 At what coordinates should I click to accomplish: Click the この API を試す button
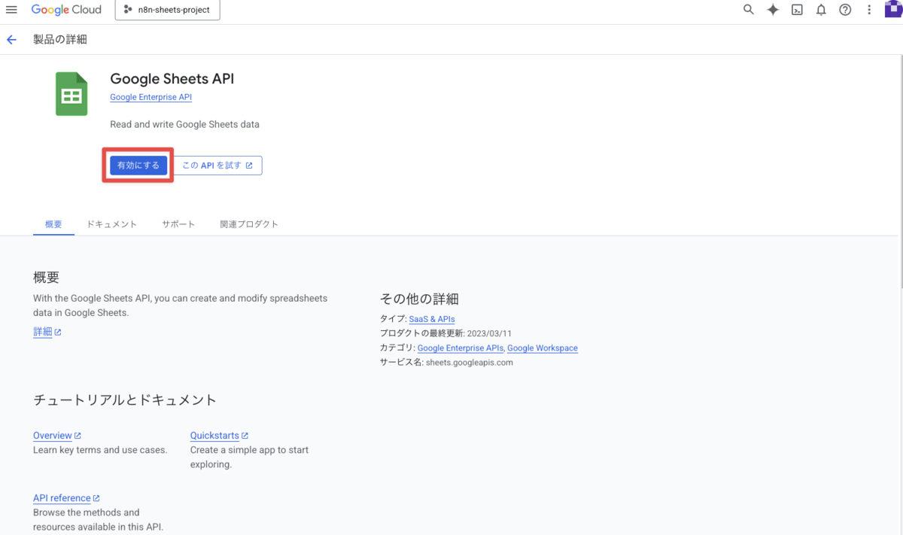tap(217, 166)
